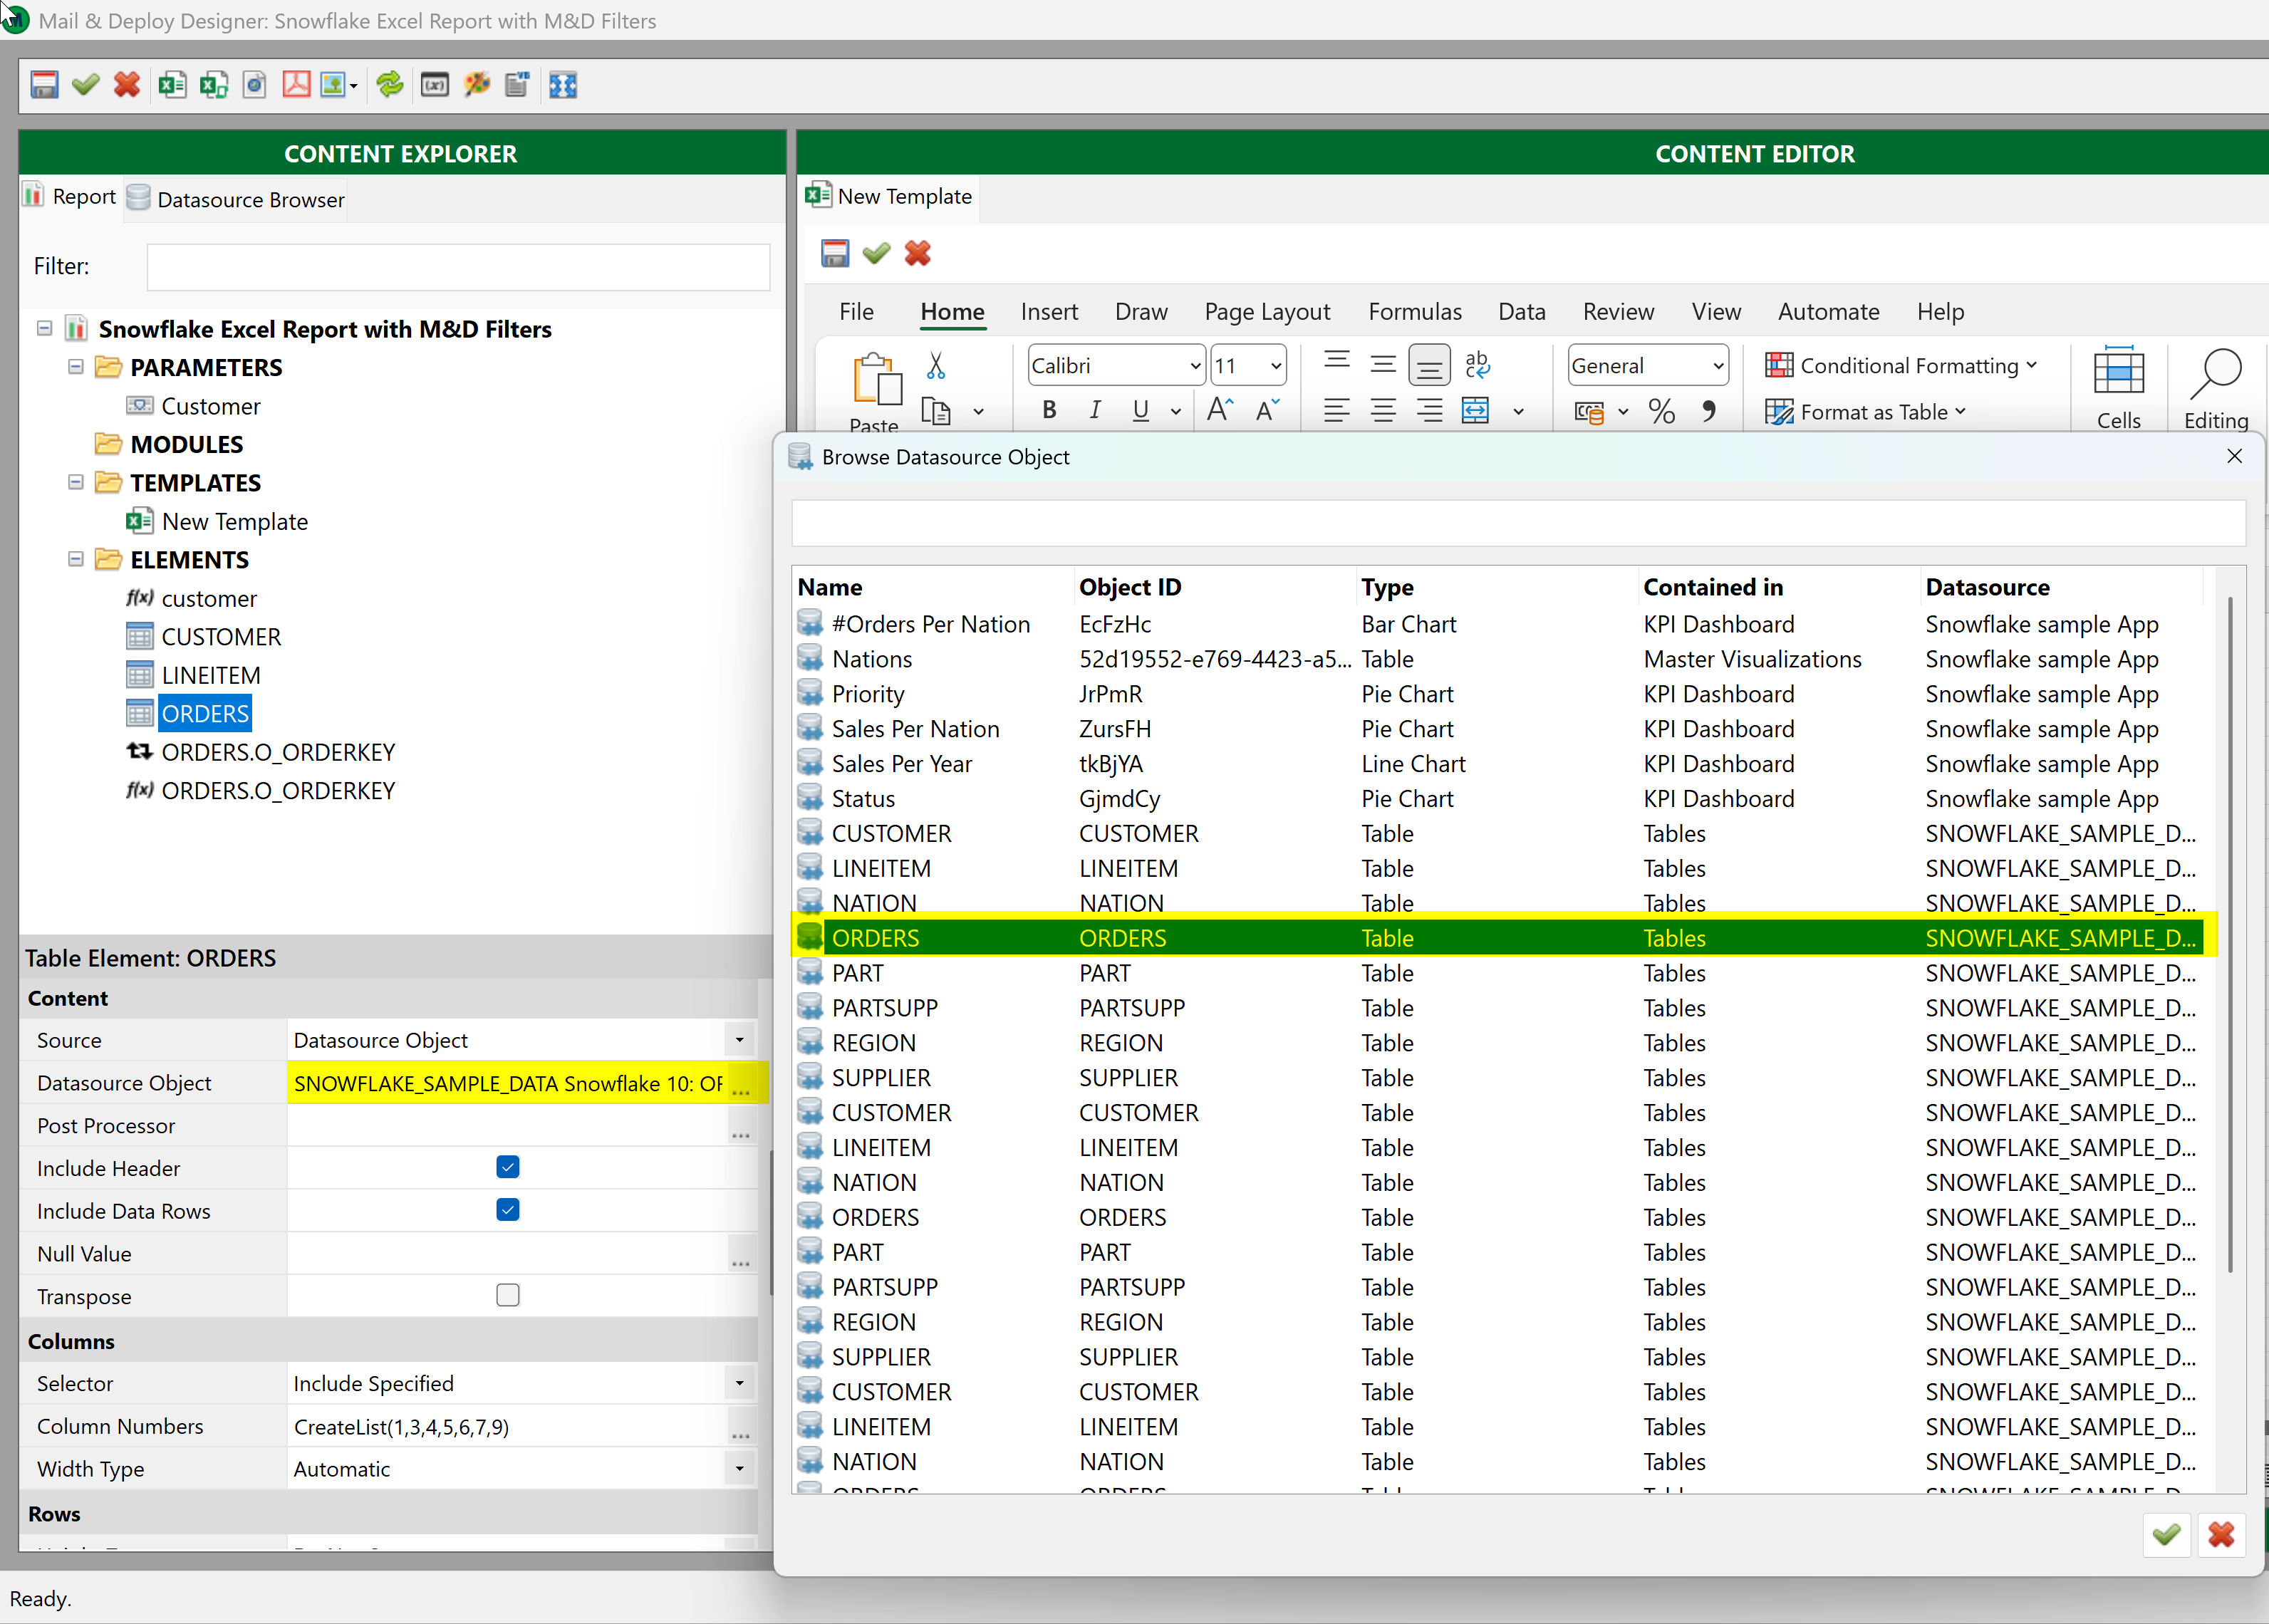Switch to Report tab in explorer
Screen dimensions: 2269x1624
tap(70, 196)
